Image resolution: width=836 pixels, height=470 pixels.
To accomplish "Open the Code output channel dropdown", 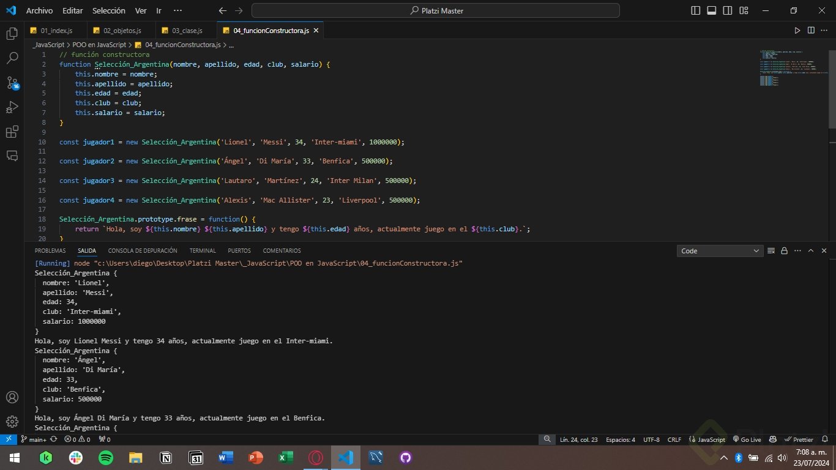I will pyautogui.click(x=720, y=251).
